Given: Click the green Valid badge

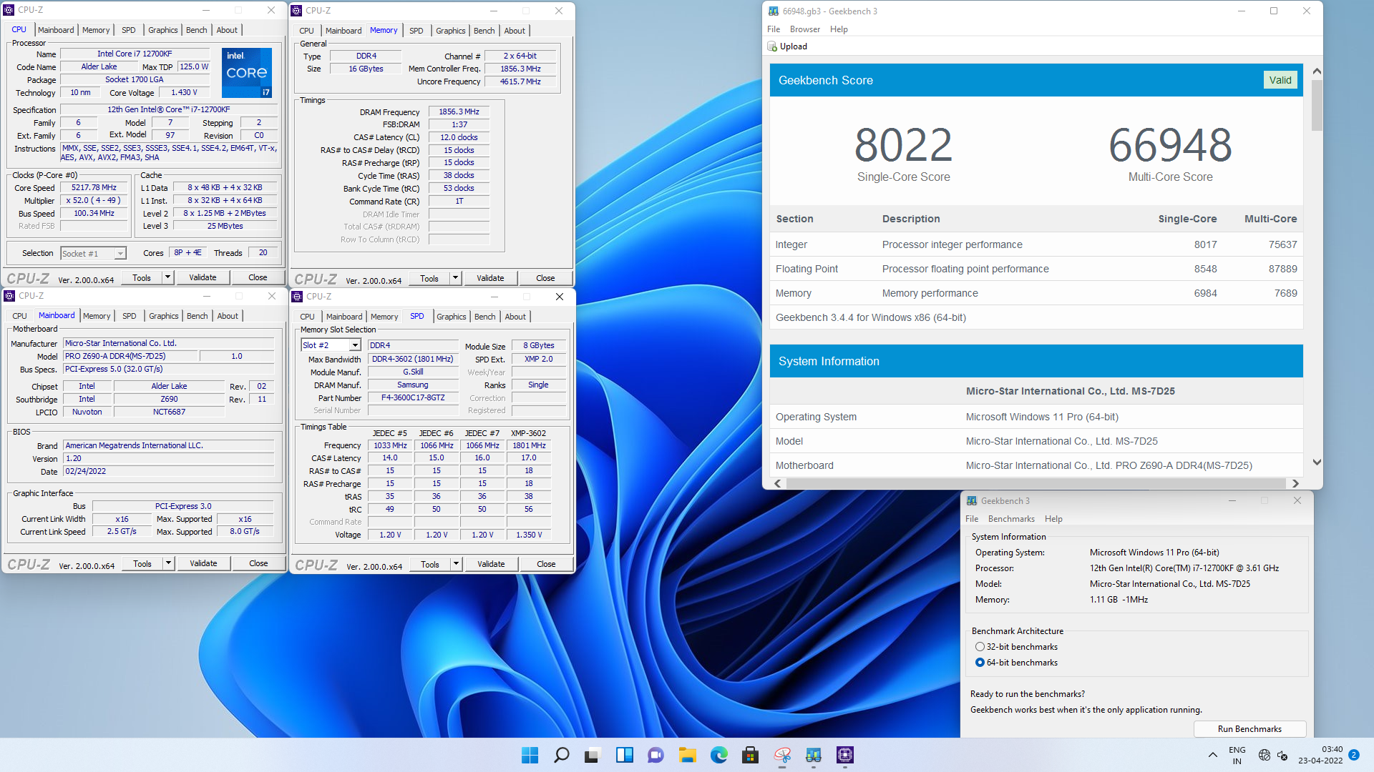Looking at the screenshot, I should tap(1280, 80).
